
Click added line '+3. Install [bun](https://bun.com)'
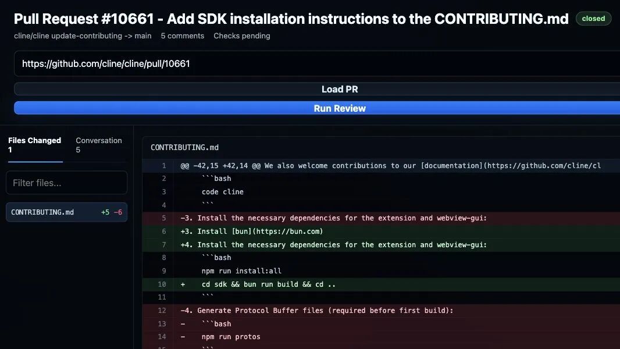[x=381, y=232]
